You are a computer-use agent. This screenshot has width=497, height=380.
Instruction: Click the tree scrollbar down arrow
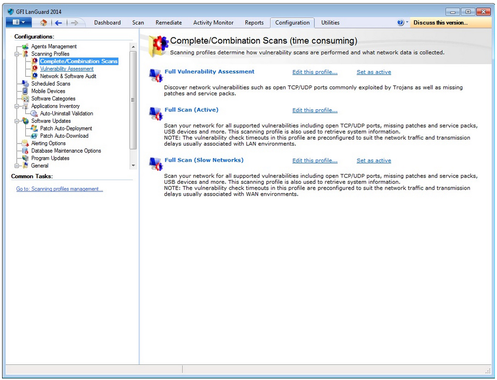click(133, 166)
